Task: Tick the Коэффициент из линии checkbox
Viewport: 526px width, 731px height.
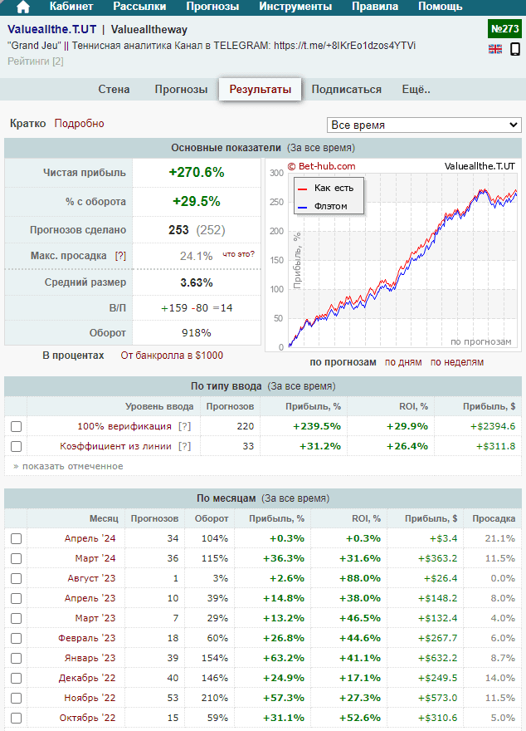Action: tap(17, 446)
